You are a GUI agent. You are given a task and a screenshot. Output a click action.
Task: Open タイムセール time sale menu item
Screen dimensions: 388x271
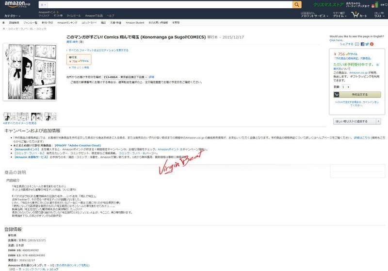[x=74, y=16]
